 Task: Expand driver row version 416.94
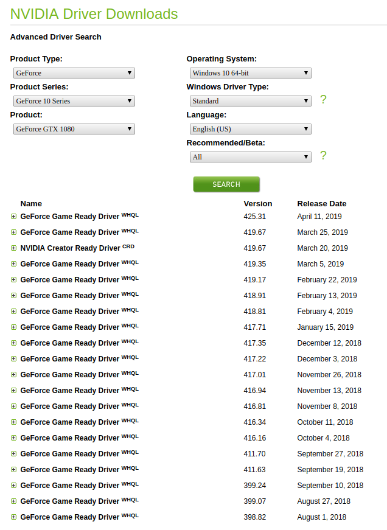point(13,391)
